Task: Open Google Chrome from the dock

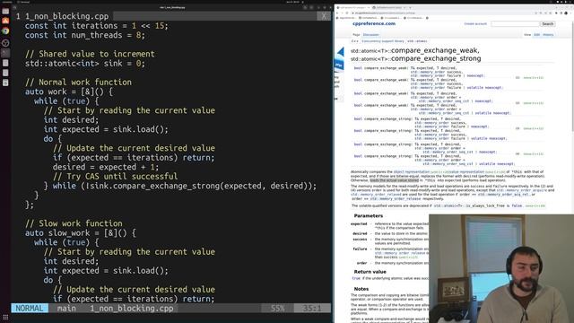Action: [x=5, y=31]
